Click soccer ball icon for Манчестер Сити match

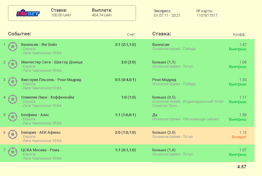coord(13,64)
